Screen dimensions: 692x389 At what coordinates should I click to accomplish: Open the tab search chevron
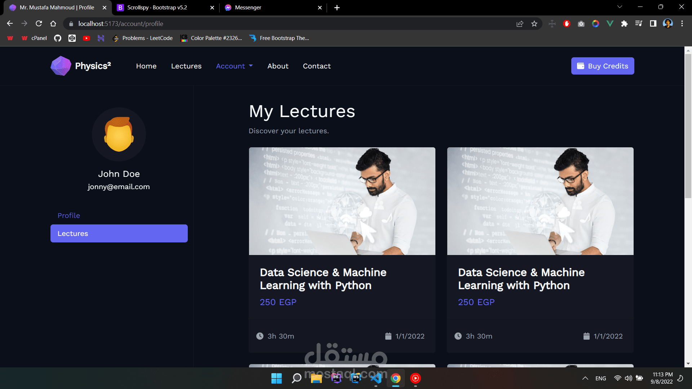tap(620, 7)
